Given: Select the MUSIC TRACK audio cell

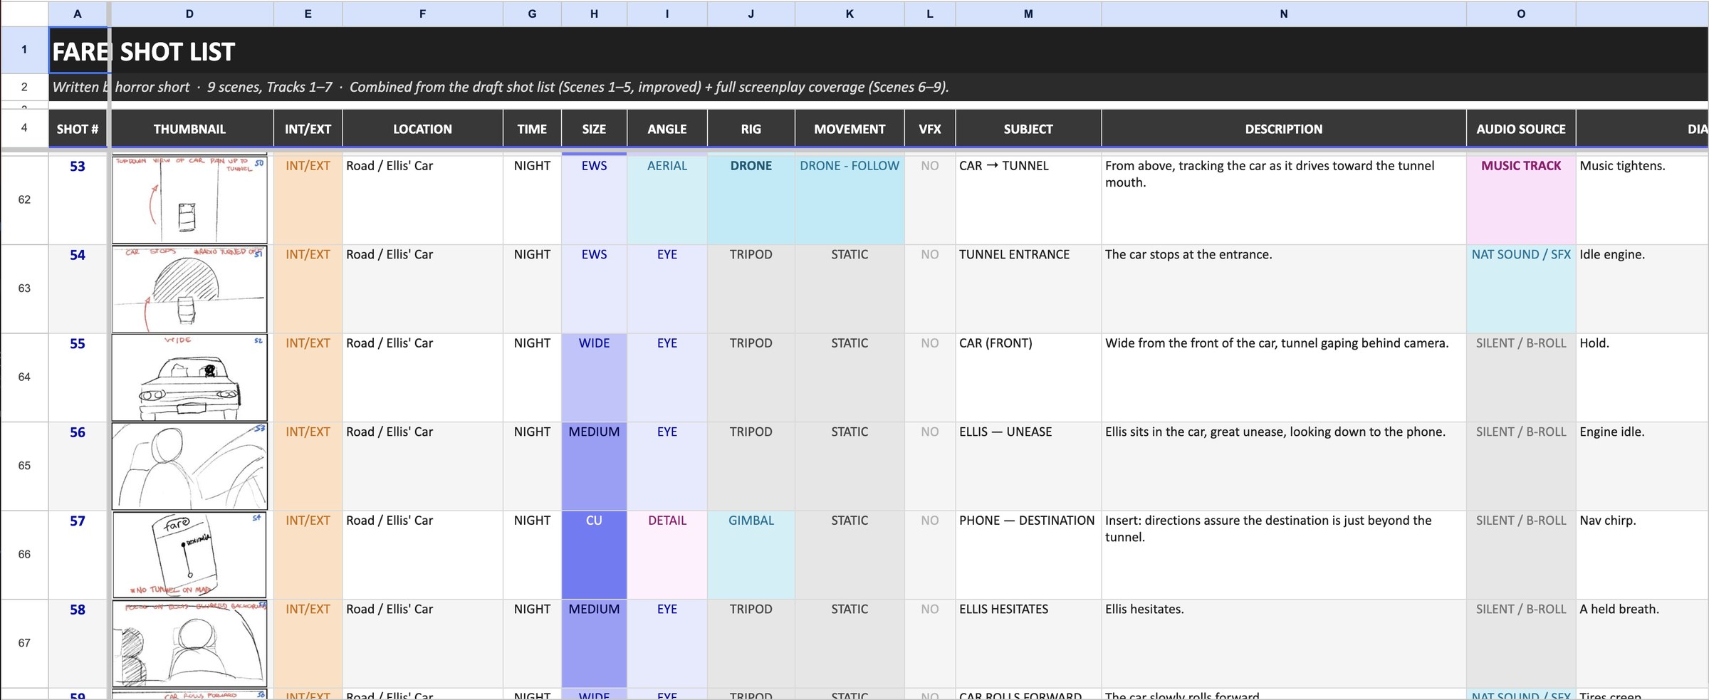Looking at the screenshot, I should [x=1521, y=199].
